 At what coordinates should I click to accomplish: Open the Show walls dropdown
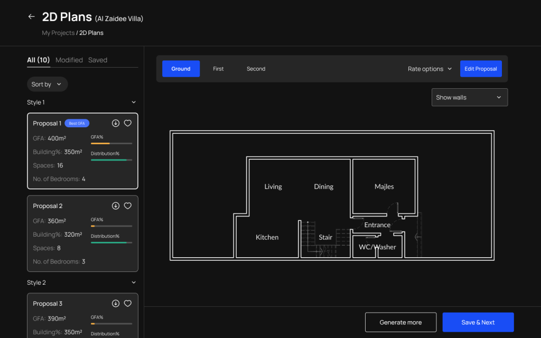[469, 97]
